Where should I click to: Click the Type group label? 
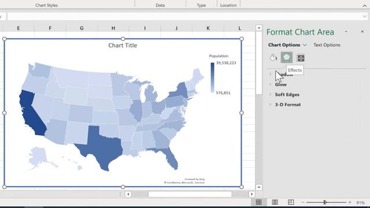pos(201,5)
